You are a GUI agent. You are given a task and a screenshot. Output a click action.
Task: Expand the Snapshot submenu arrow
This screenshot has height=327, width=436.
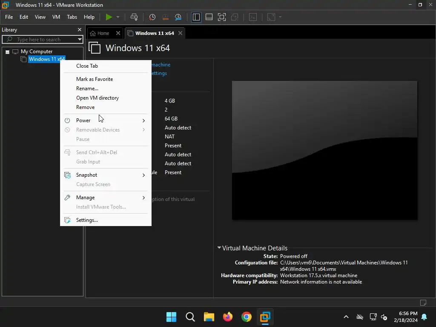[x=143, y=175]
